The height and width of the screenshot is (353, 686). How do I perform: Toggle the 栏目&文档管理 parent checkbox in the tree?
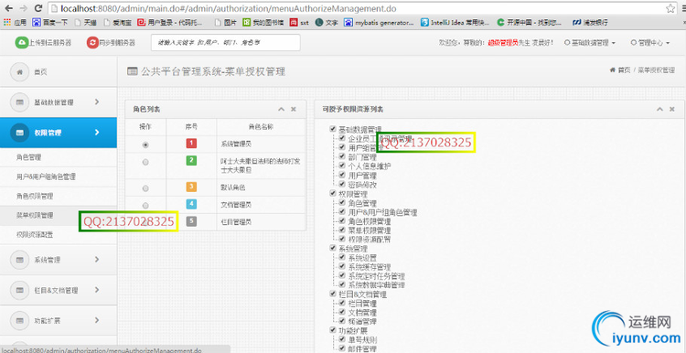point(333,294)
